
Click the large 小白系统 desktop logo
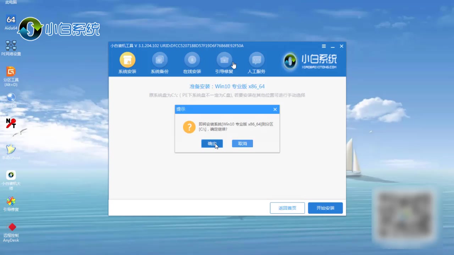pyautogui.click(x=59, y=29)
